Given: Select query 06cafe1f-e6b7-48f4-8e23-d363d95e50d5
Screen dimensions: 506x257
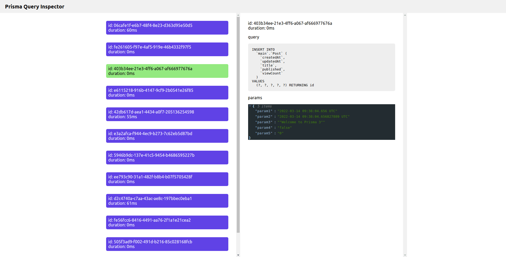Looking at the screenshot, I should point(167,28).
